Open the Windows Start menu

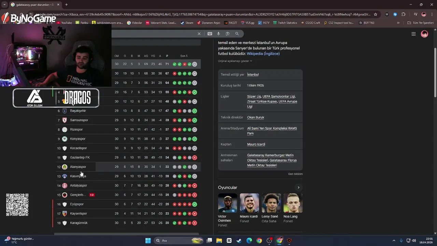[x=148, y=241]
